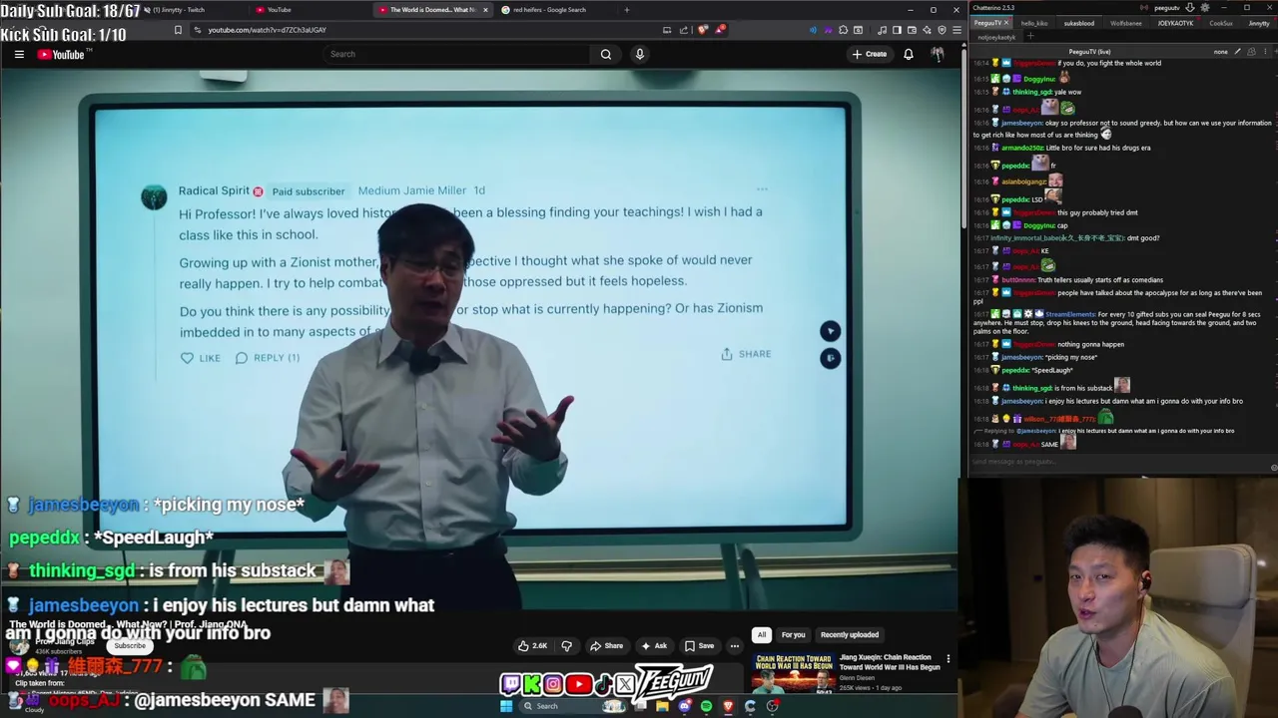This screenshot has width=1278, height=718.
Task: Switch to the hello_kiko Chatterino tab
Action: point(1034,23)
